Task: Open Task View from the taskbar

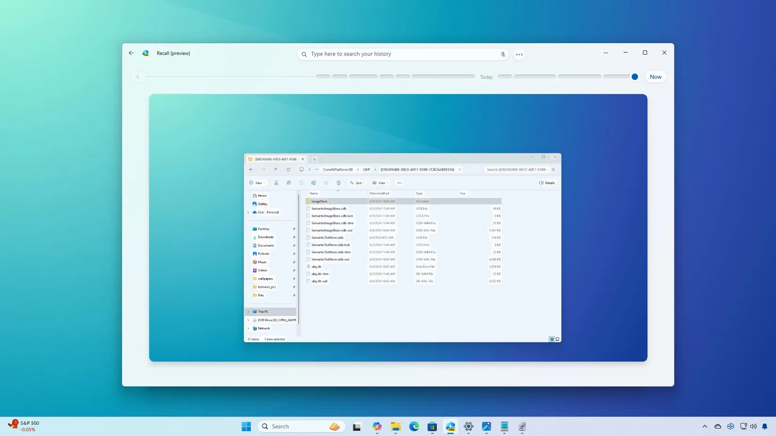Action: pos(357,427)
